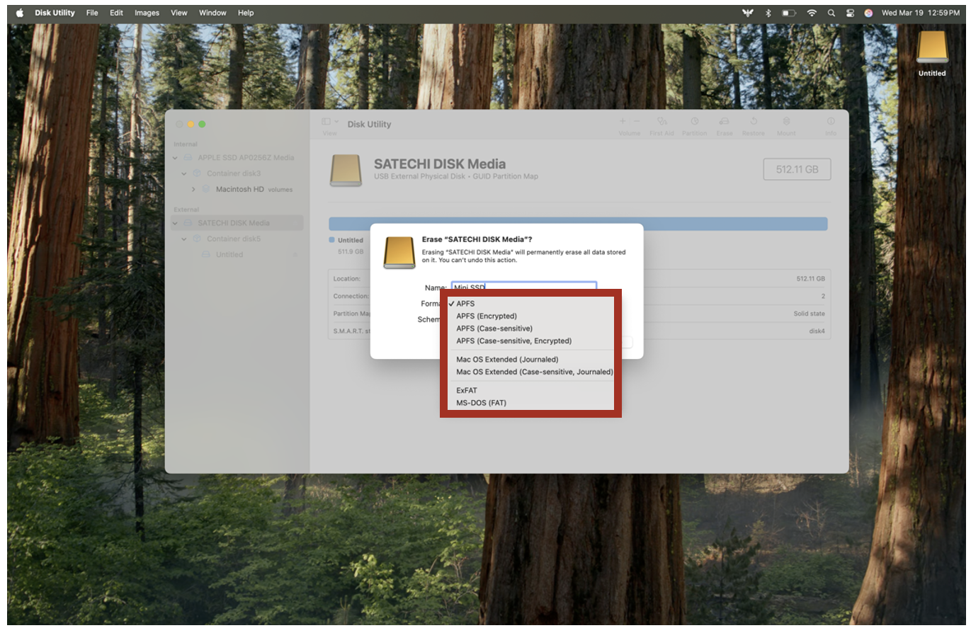Screen dimensions: 971x628
Task: Open the Images menu
Action: coord(147,13)
